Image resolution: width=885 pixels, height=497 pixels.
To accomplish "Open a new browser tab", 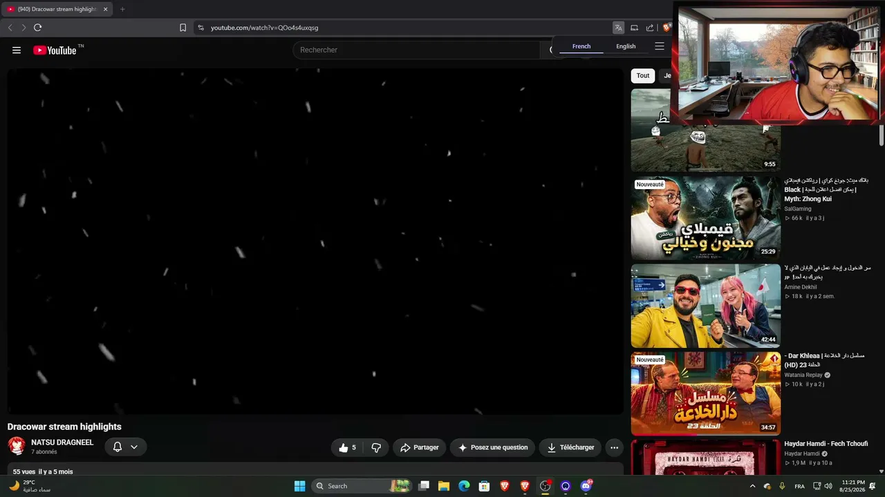I will 122,9.
